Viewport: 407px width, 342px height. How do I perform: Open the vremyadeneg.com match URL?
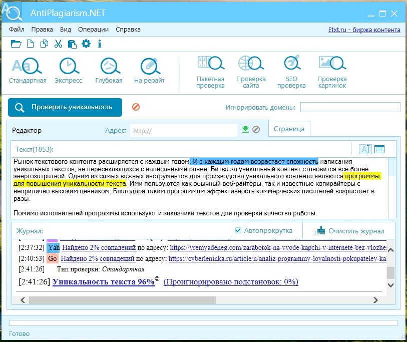[278, 248]
